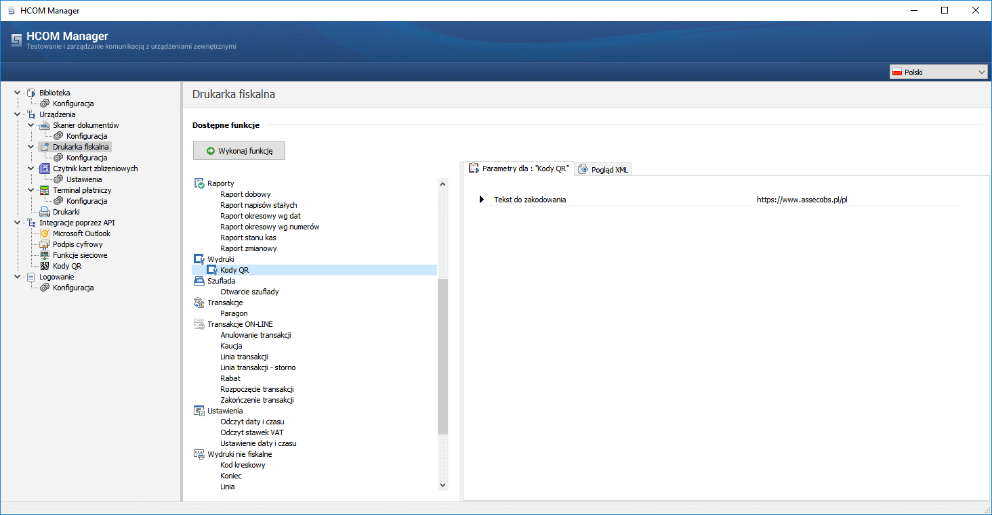Select the Terminal płatniczy icon
The width and height of the screenshot is (992, 515).
pos(45,190)
